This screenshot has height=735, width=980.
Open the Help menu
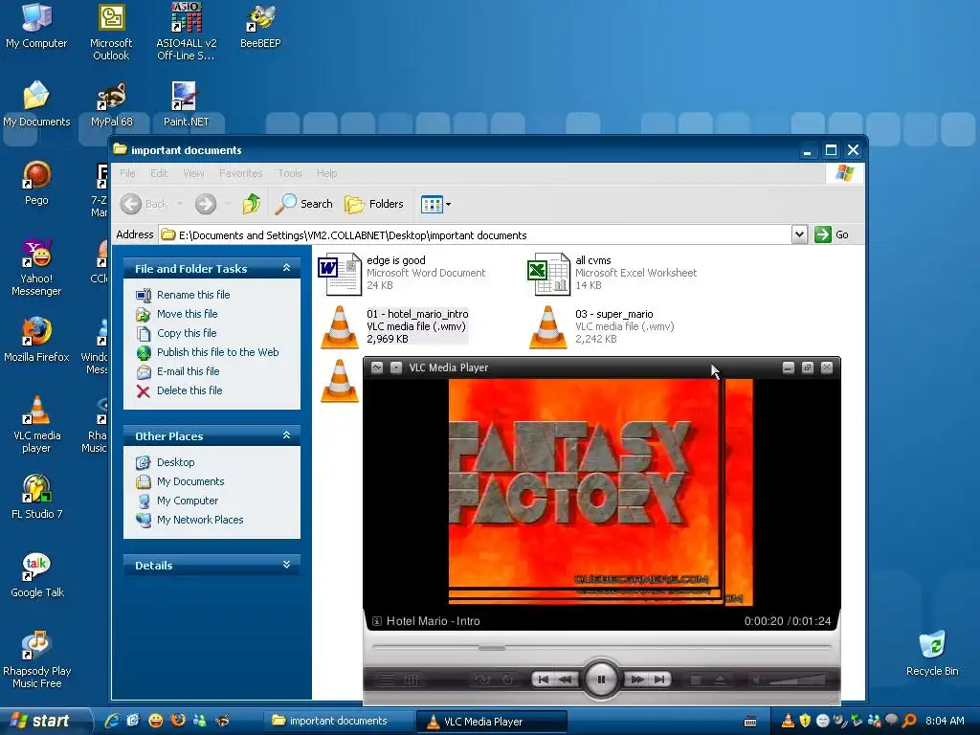pos(326,173)
